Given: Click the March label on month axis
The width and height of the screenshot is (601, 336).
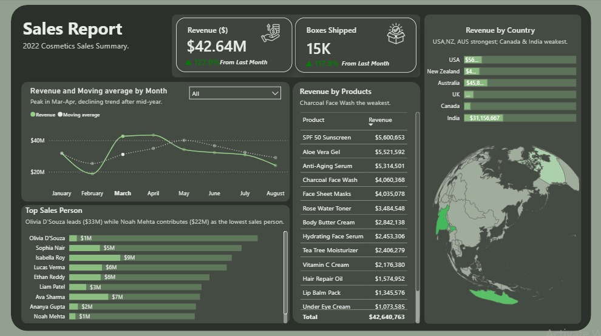Looking at the screenshot, I should (x=123, y=193).
